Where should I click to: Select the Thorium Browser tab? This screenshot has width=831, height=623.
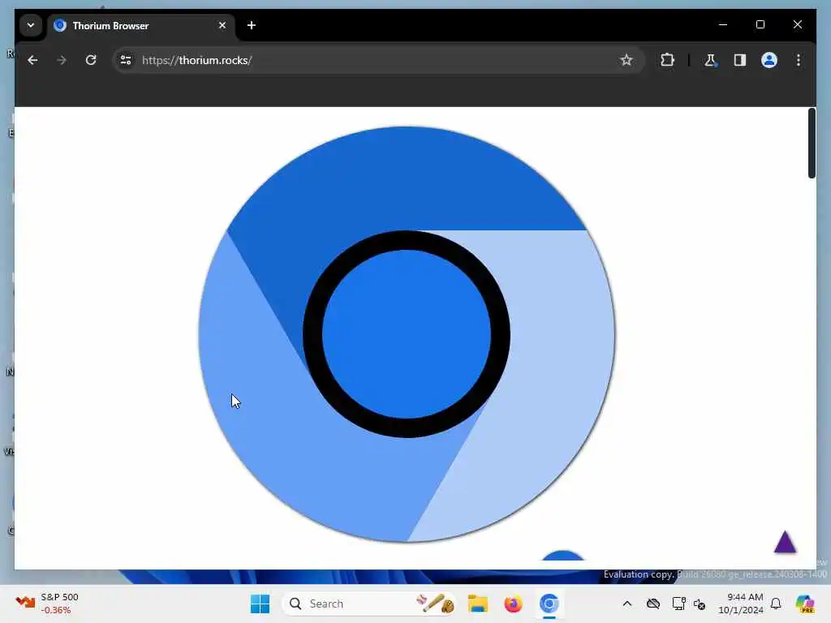pyautogui.click(x=141, y=25)
